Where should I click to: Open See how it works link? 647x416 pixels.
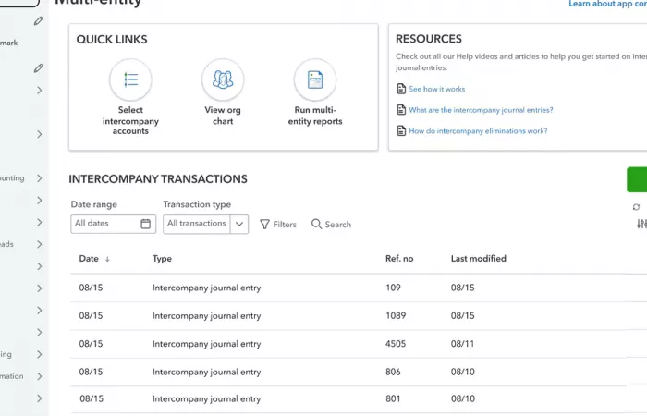click(x=436, y=89)
